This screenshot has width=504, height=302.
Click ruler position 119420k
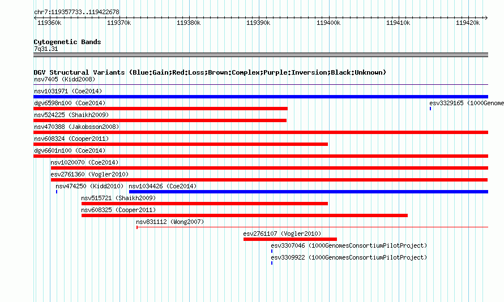468,23
